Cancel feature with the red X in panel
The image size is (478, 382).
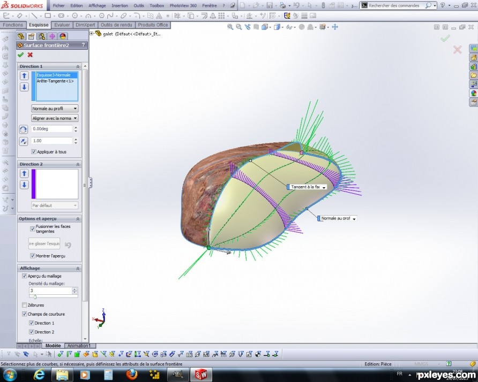click(x=30, y=55)
